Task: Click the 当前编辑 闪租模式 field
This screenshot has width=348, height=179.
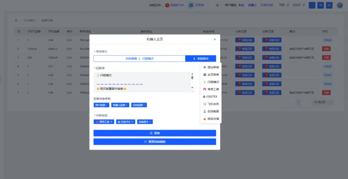Action: [140, 58]
